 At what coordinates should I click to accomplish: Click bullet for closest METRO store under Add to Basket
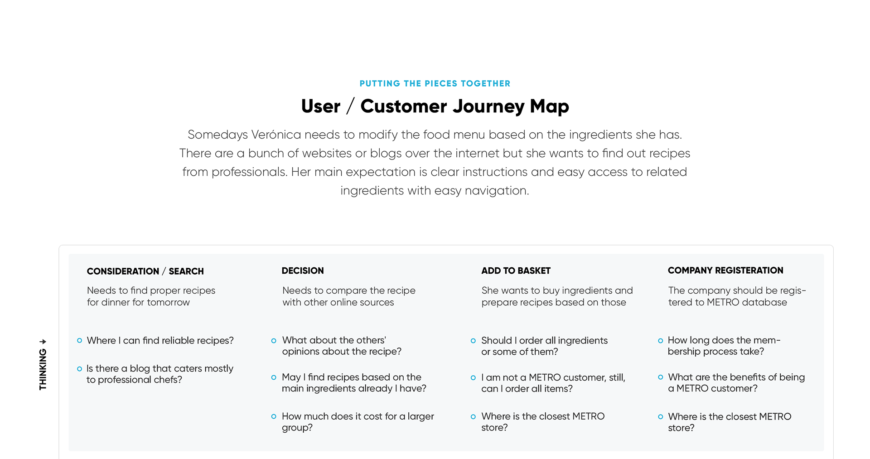coord(473,416)
